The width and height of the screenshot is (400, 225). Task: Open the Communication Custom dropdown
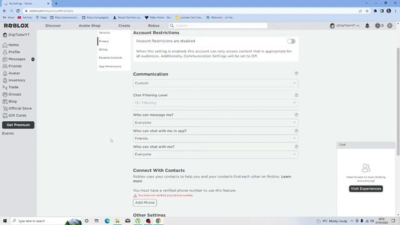pyautogui.click(x=216, y=83)
